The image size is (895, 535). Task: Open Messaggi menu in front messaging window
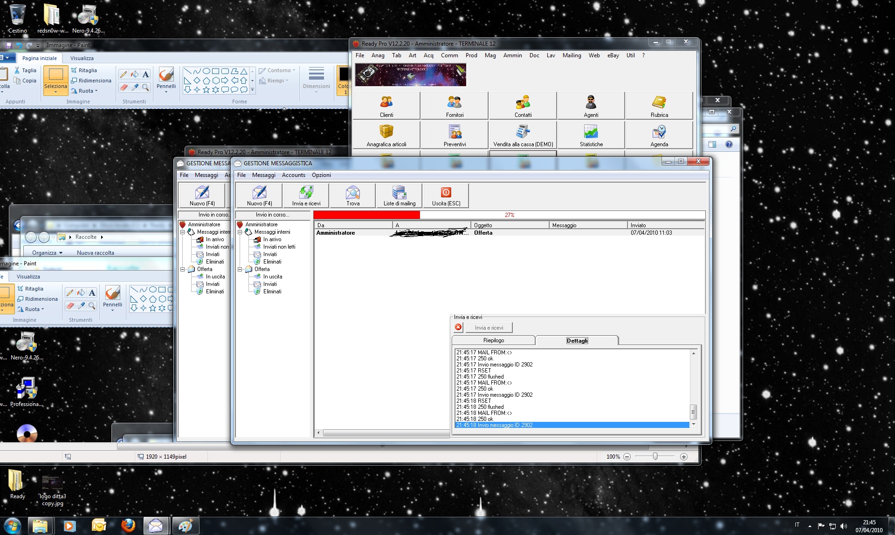[x=264, y=175]
